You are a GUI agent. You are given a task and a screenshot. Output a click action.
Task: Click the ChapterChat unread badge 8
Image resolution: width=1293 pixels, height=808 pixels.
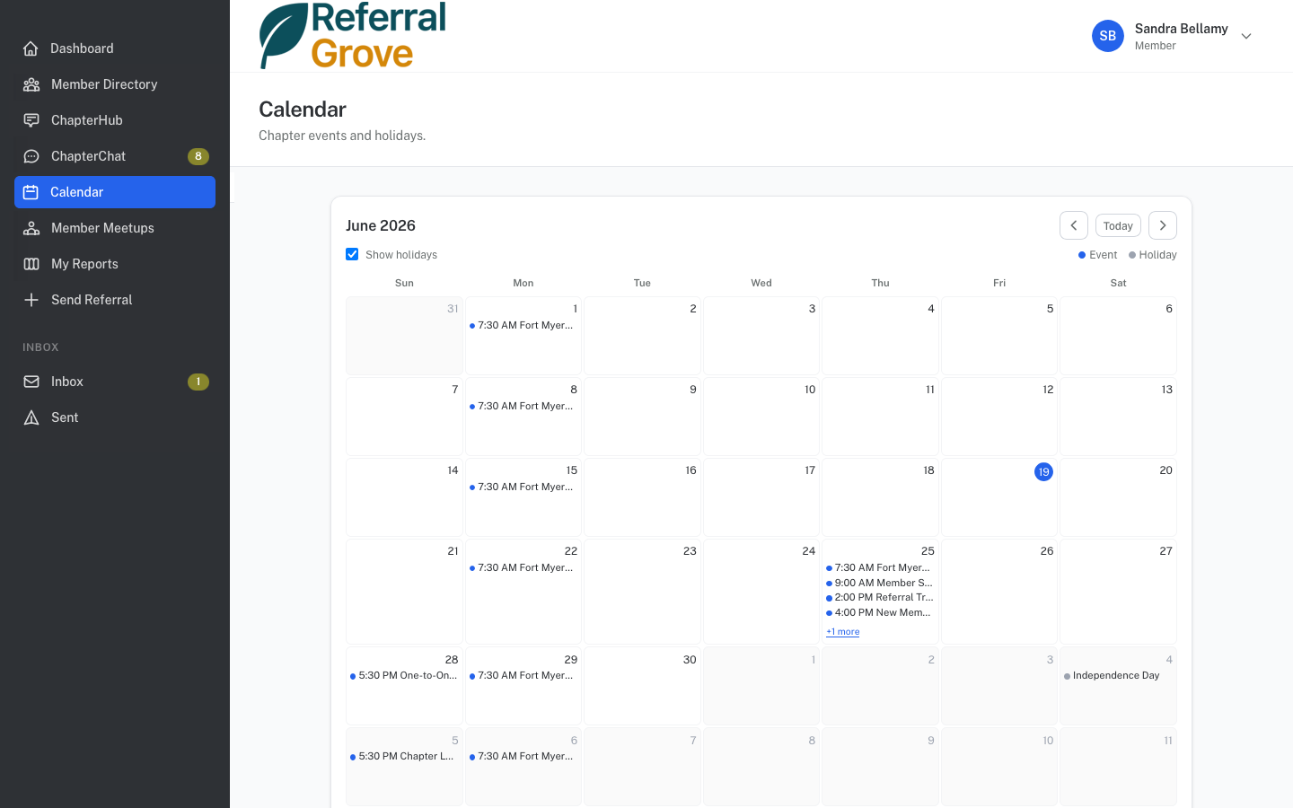tap(198, 156)
